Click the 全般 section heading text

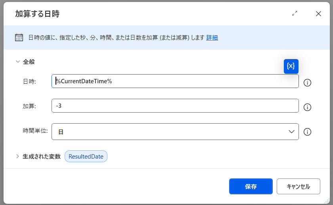click(29, 61)
